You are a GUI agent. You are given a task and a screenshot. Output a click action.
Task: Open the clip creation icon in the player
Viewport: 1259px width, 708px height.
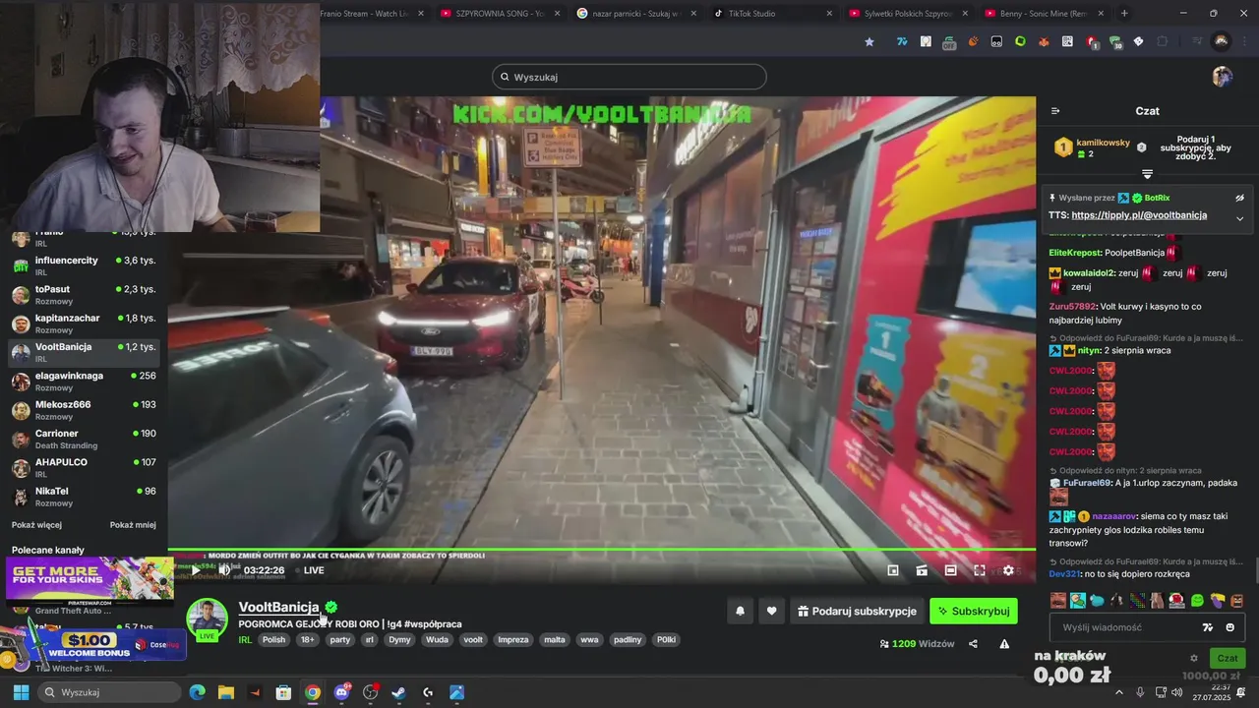coord(922,570)
